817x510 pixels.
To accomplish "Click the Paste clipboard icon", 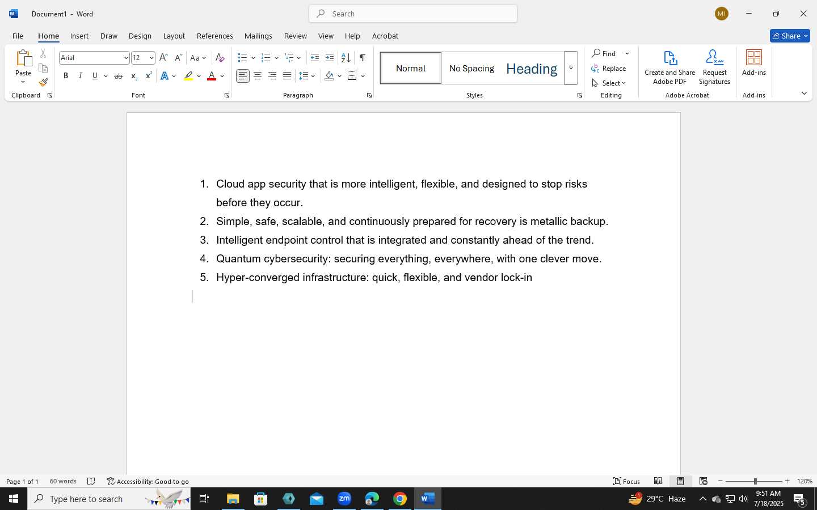I will tap(23, 58).
